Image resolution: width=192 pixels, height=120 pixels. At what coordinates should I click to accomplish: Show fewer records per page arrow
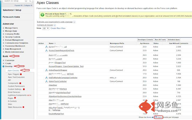click(152, 117)
